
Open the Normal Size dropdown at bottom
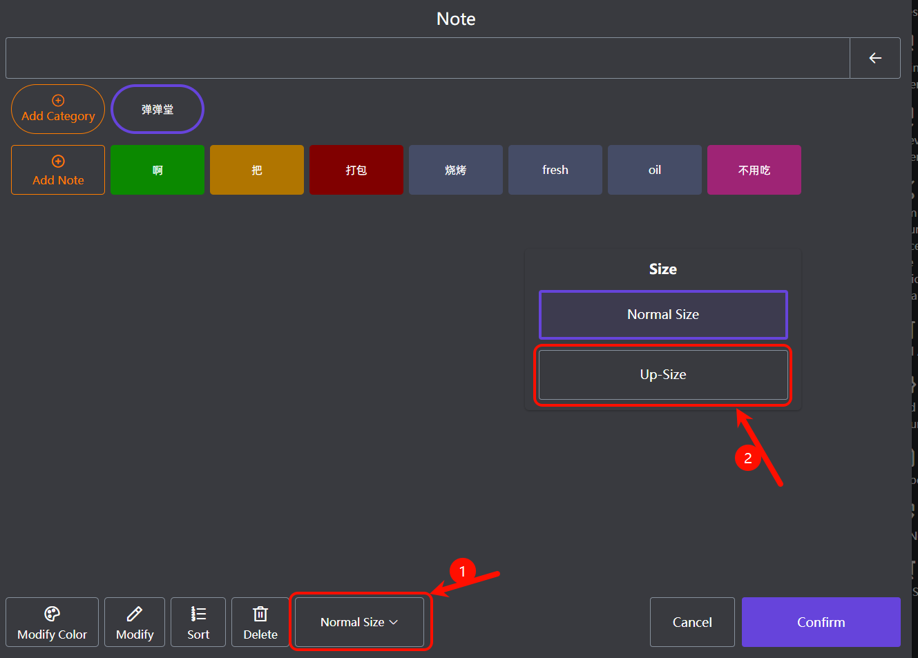point(352,622)
